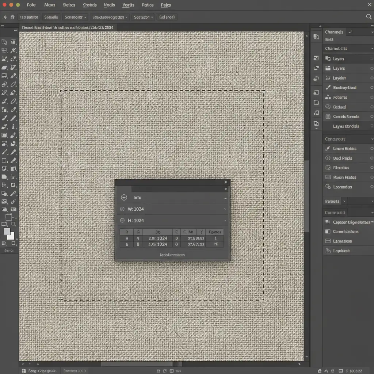
Task: Expand the H: 1024 row chevron
Action: pos(225,221)
